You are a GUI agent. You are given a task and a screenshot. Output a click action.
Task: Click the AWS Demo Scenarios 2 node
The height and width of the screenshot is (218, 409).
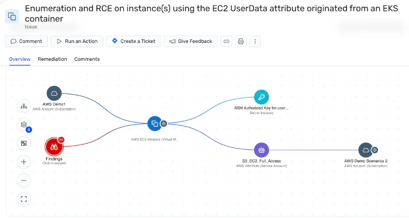point(365,150)
